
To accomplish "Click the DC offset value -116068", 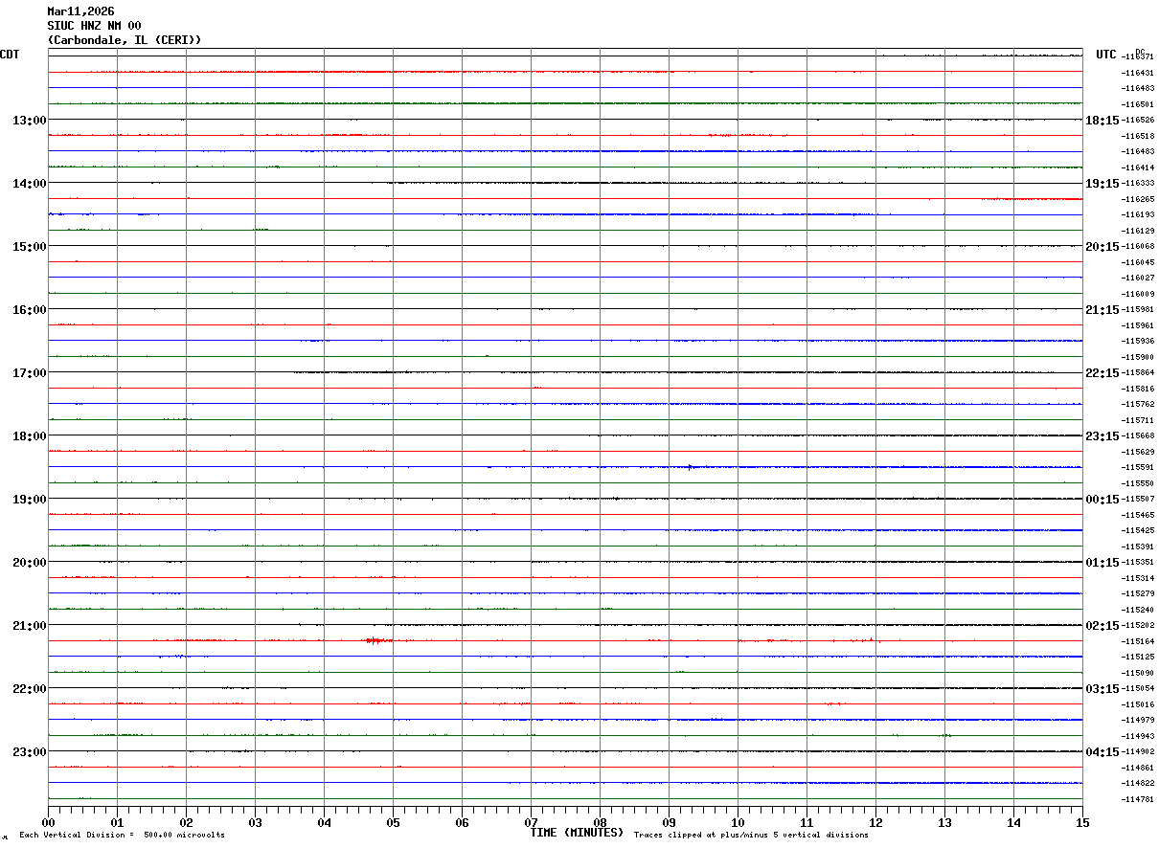I will point(1137,246).
